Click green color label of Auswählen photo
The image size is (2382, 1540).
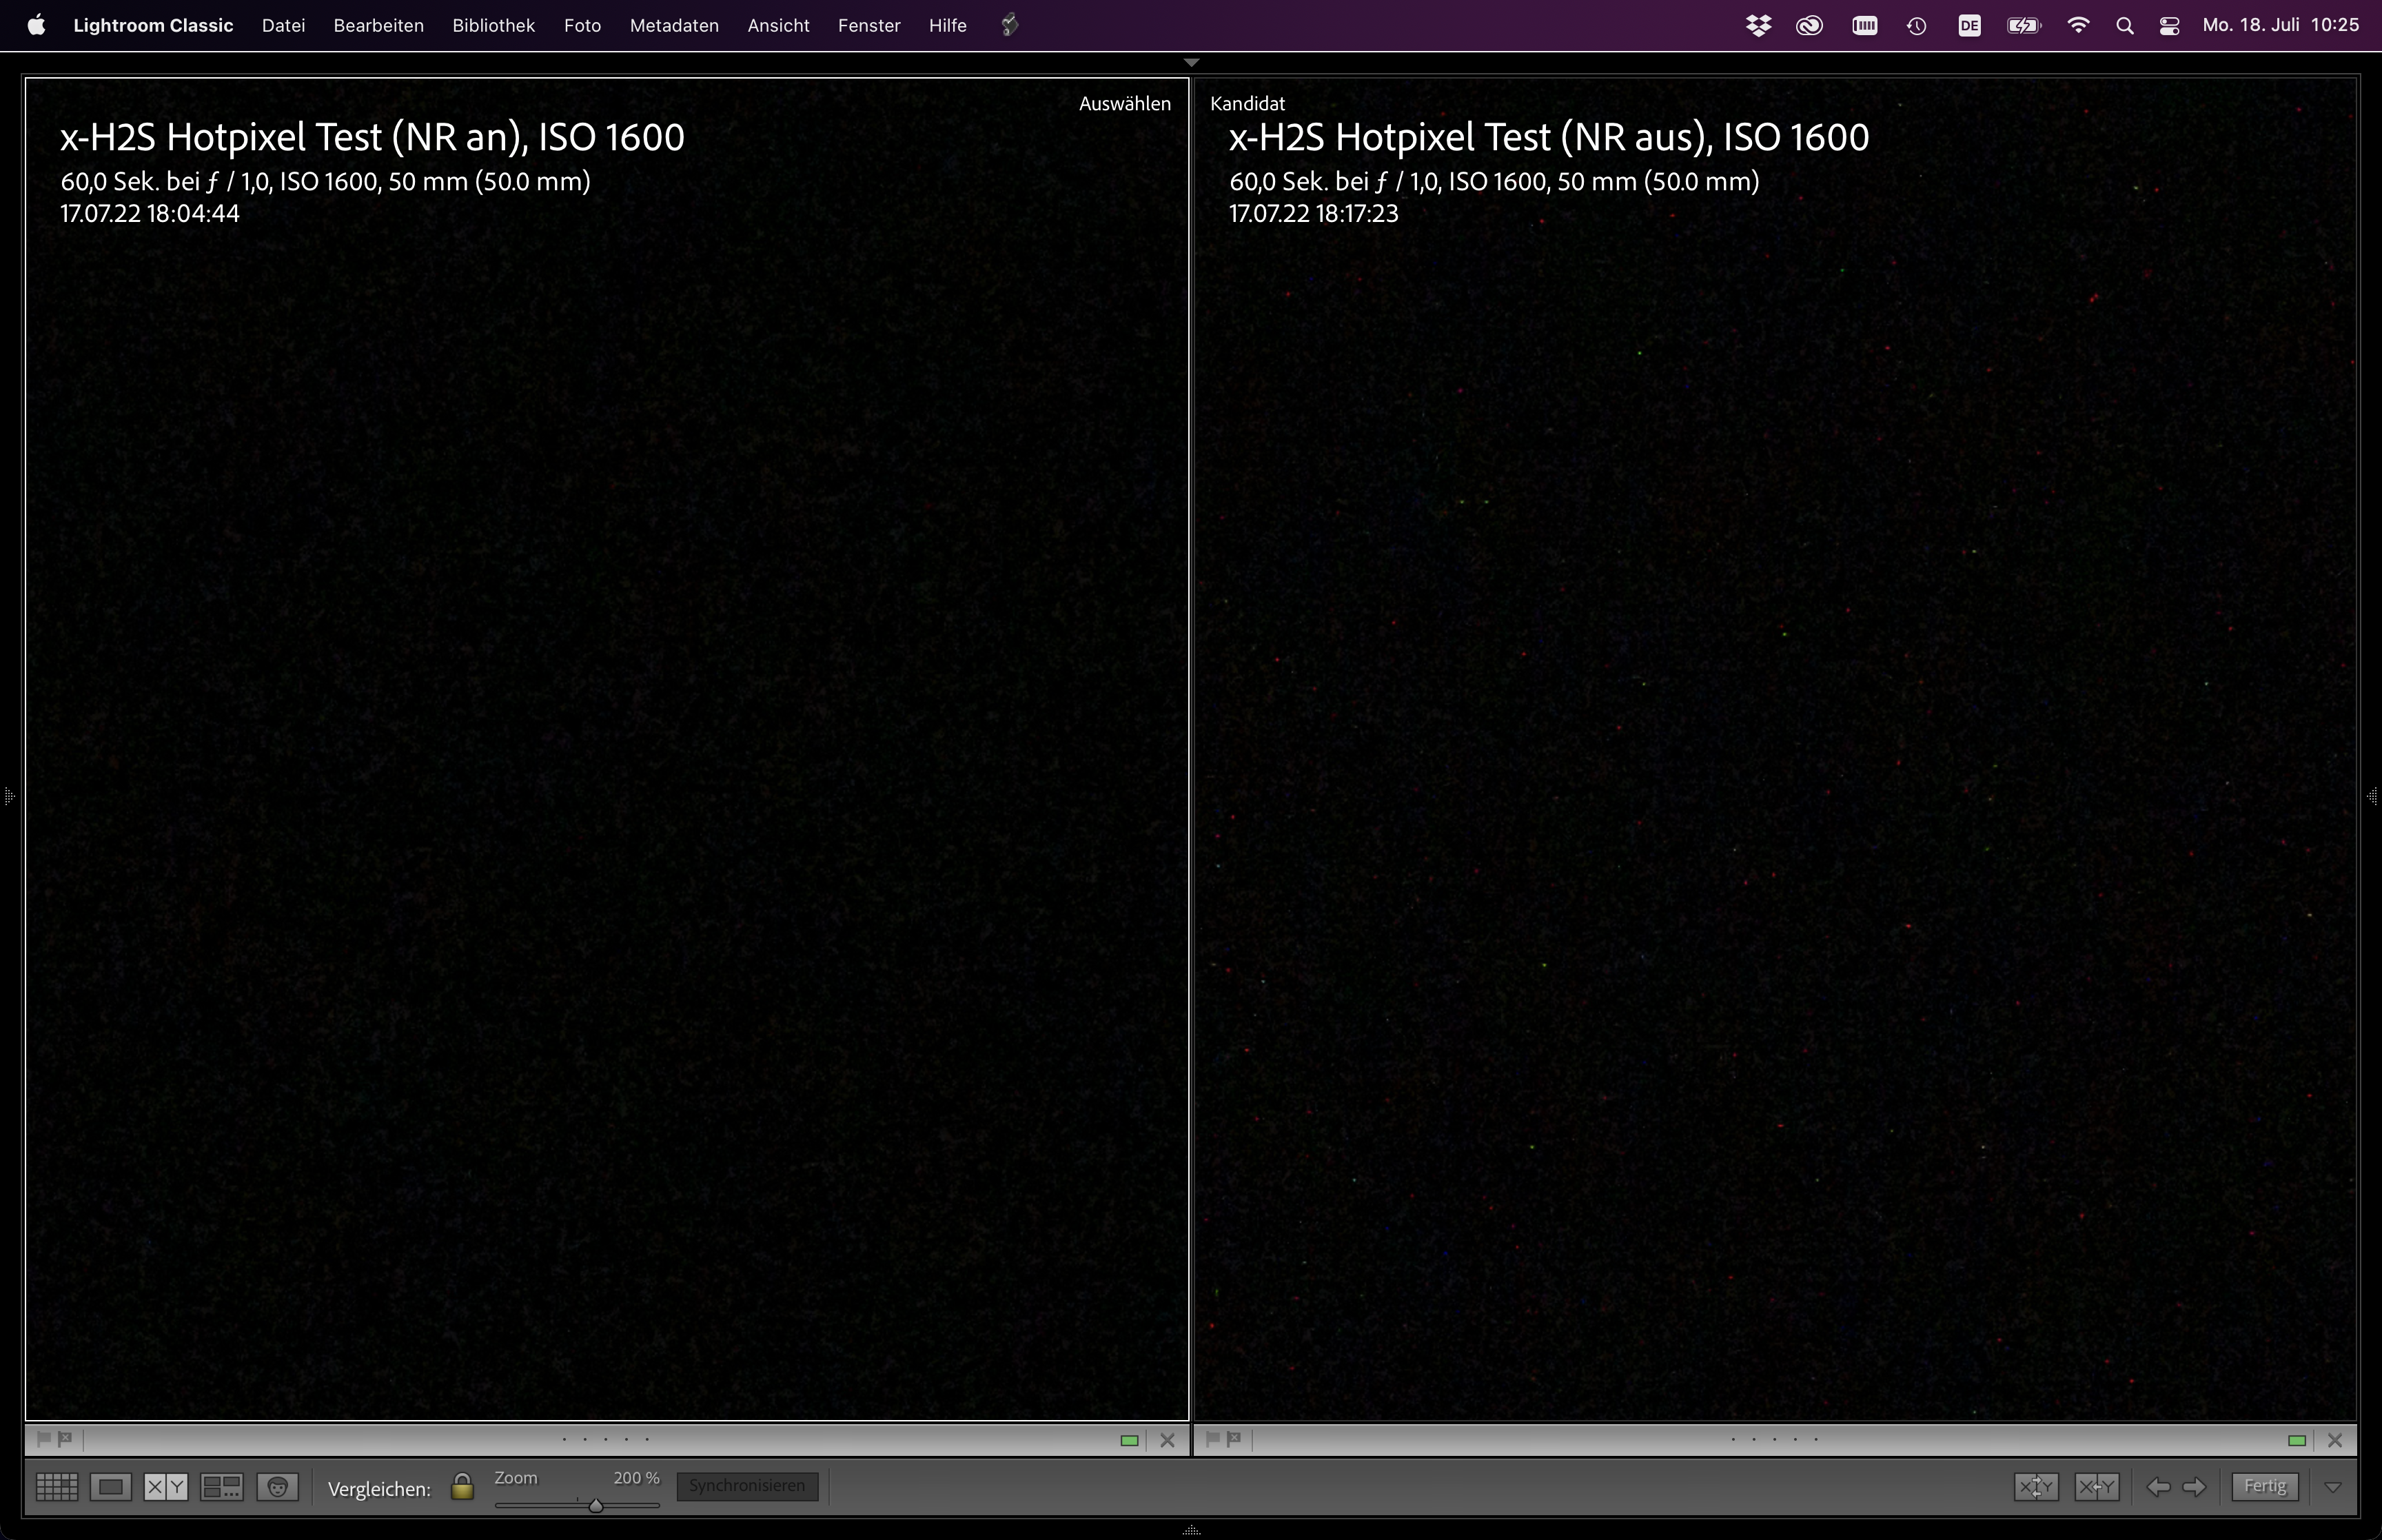pyautogui.click(x=1130, y=1441)
